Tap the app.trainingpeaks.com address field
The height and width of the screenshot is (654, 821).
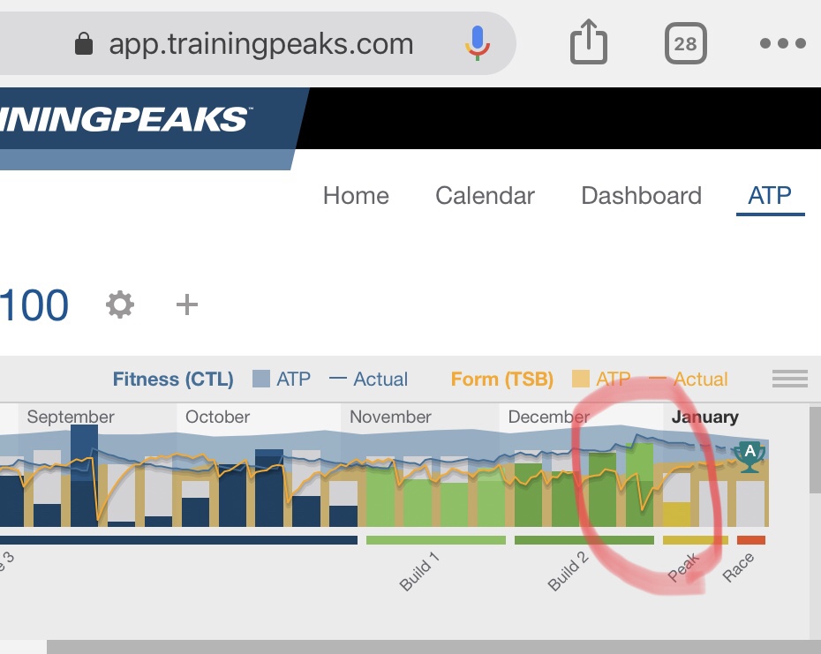point(260,44)
